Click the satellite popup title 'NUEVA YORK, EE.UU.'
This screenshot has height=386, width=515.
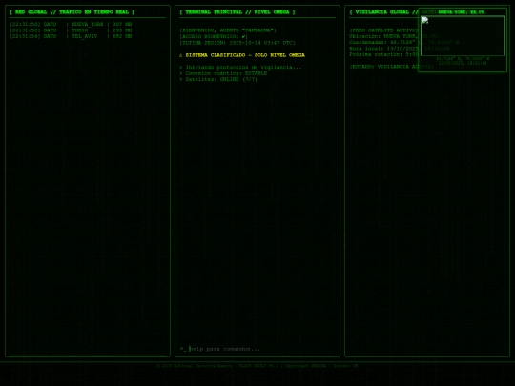(462, 12)
